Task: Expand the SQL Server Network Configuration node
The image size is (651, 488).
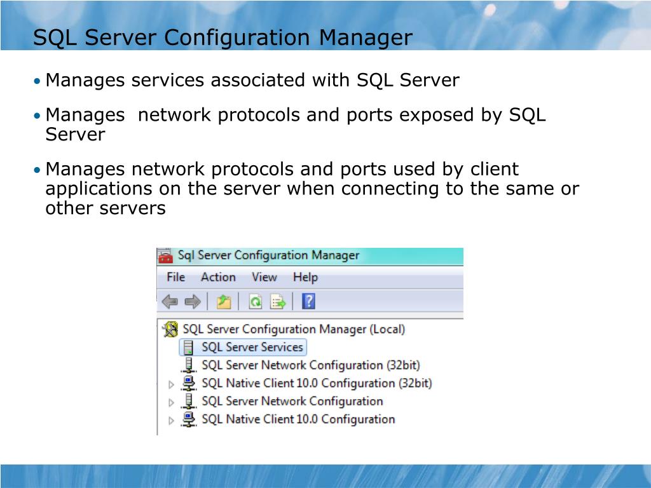Action: click(x=171, y=402)
